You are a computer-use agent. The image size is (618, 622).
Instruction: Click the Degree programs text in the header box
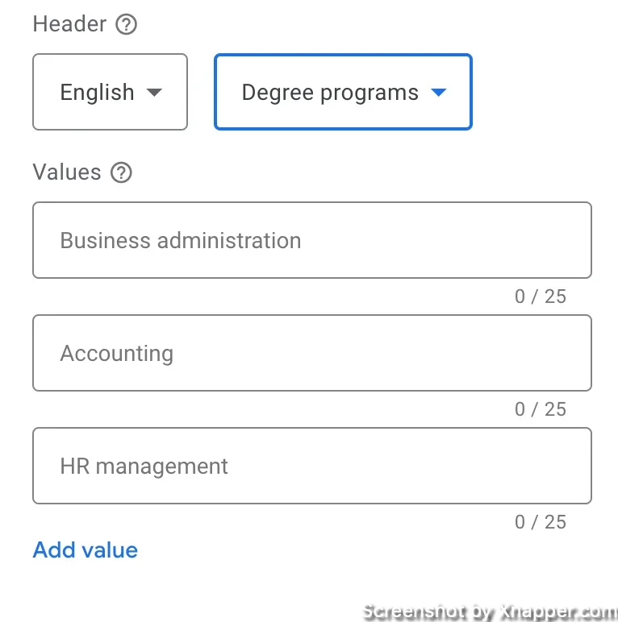tap(330, 93)
